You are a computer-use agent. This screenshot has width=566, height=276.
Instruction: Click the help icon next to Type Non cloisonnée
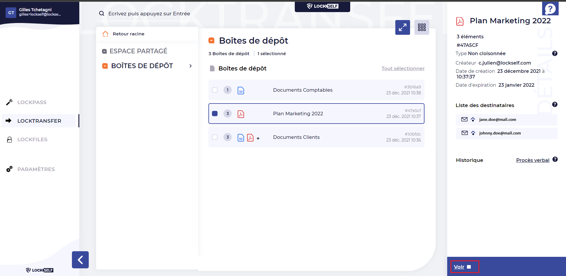[x=555, y=53]
